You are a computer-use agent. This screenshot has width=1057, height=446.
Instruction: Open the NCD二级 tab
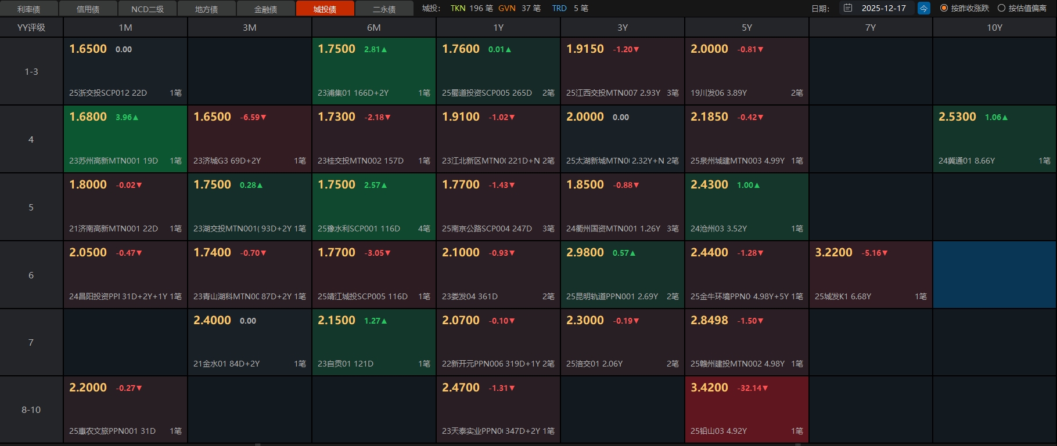pyautogui.click(x=148, y=9)
